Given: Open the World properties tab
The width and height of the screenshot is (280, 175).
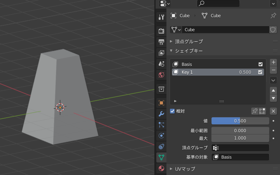Looking at the screenshot, I should click(161, 75).
